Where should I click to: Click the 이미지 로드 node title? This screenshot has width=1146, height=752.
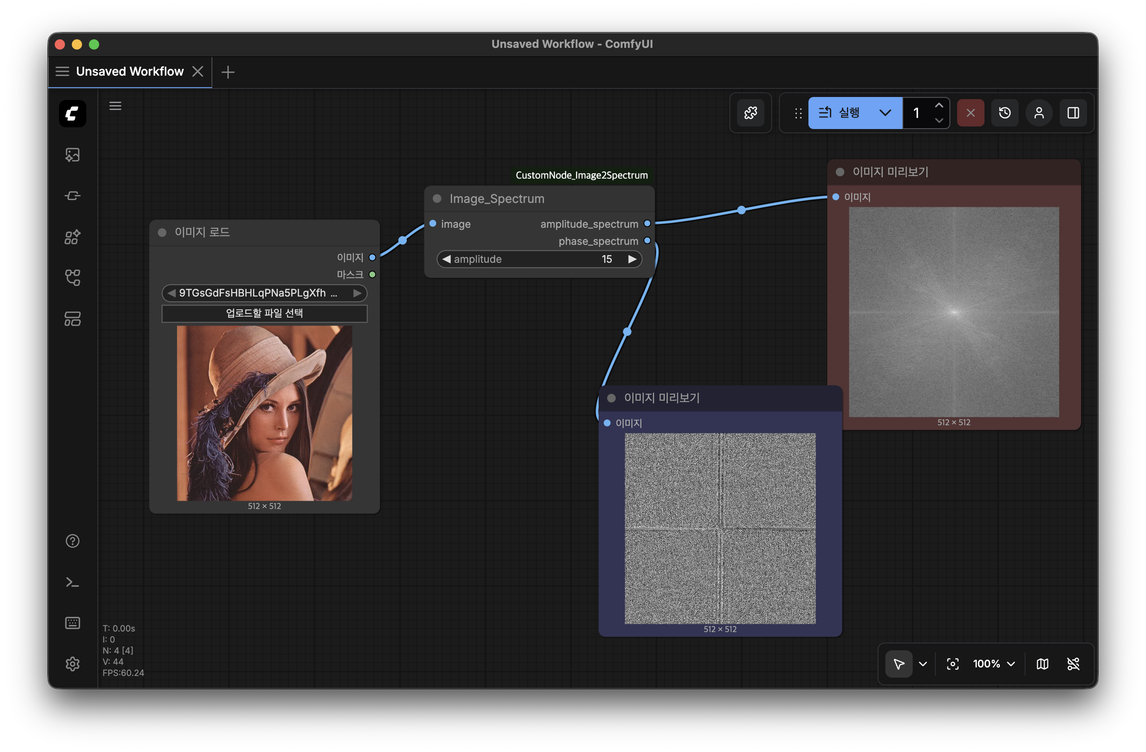click(202, 232)
